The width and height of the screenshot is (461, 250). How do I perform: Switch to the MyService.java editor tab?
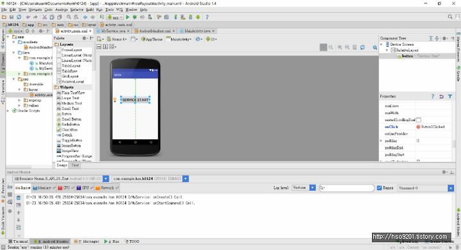(x=113, y=31)
